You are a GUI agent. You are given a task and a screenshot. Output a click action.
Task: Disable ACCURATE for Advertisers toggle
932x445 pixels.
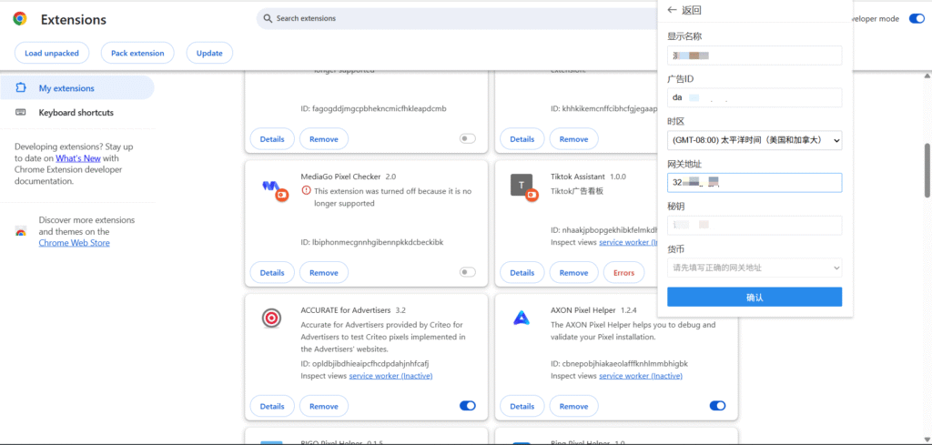tap(468, 406)
